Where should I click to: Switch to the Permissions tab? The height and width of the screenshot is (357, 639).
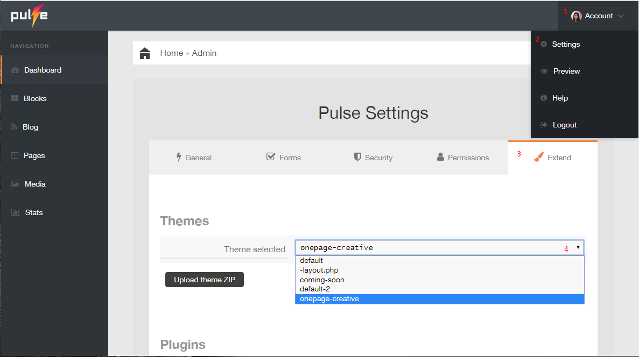[x=463, y=158]
